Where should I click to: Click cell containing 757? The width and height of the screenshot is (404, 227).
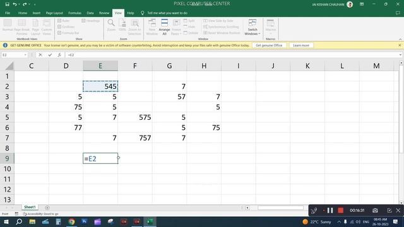[135, 138]
